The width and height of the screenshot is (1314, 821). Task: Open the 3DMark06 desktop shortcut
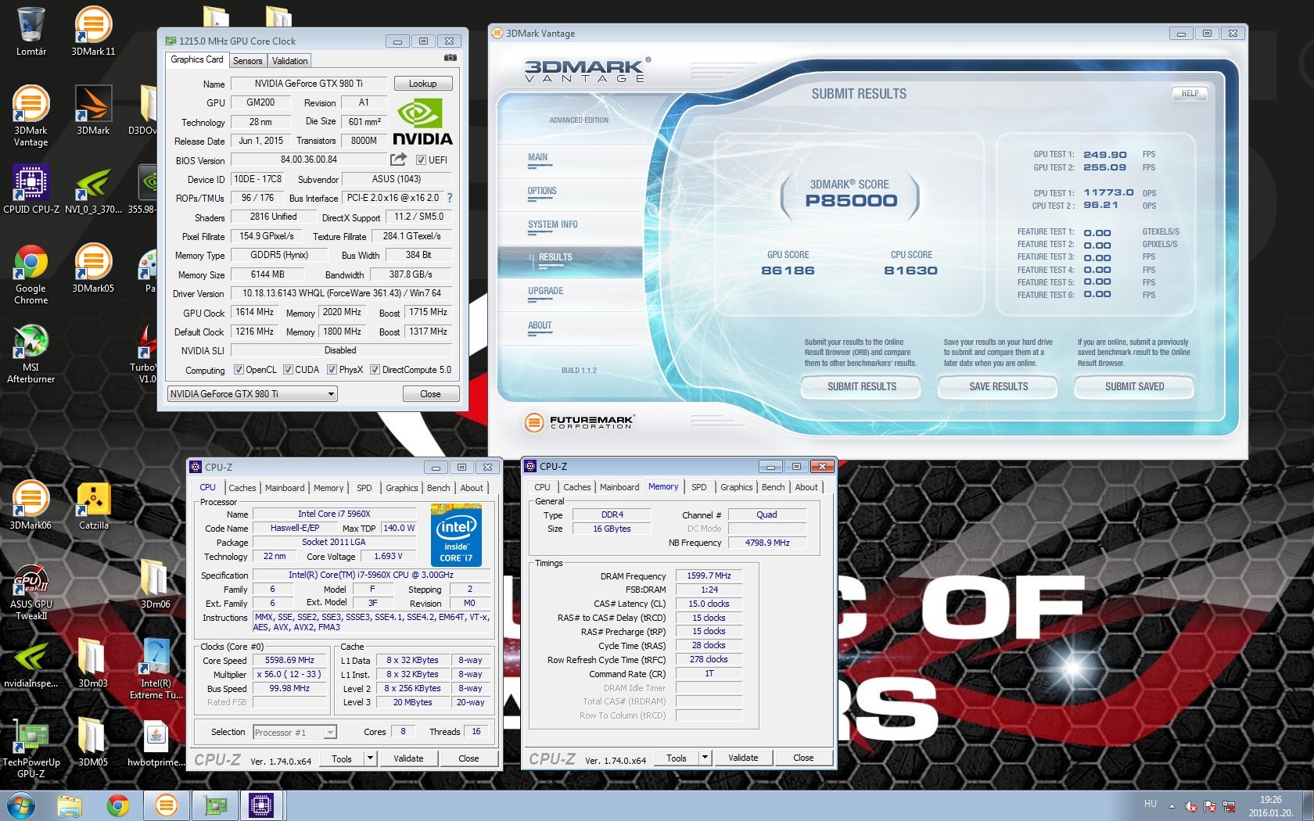pyautogui.click(x=31, y=505)
